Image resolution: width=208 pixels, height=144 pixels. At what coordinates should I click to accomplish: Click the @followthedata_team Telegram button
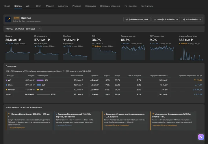click(137, 19)
